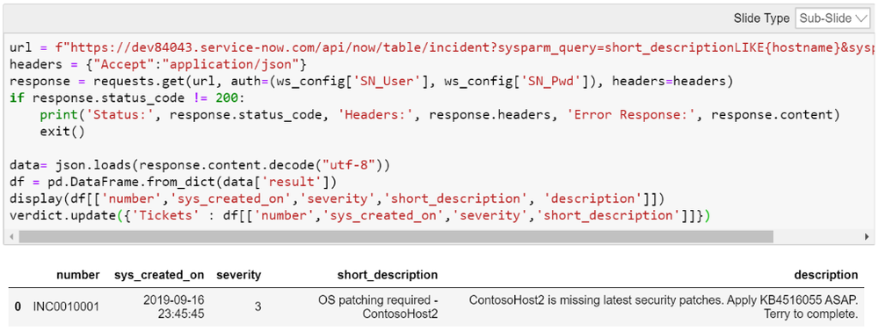Click the 'sys_created_on' column header
Image resolution: width=878 pixels, height=332 pixels.
point(159,275)
